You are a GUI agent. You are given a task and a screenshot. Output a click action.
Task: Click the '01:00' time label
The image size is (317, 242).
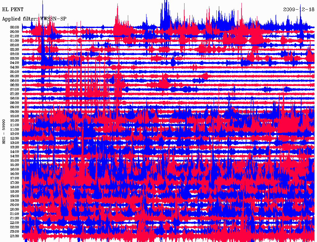tap(15, 36)
